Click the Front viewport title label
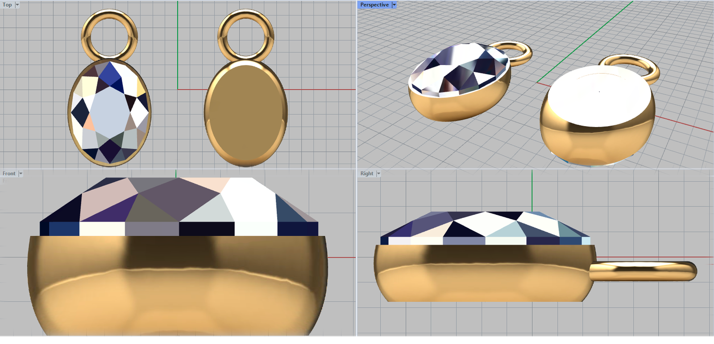This screenshot has height=344, width=714. (9, 174)
